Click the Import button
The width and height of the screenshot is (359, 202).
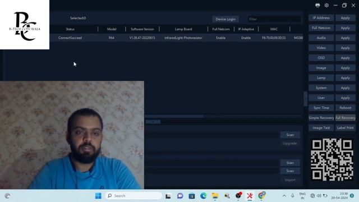290,180
